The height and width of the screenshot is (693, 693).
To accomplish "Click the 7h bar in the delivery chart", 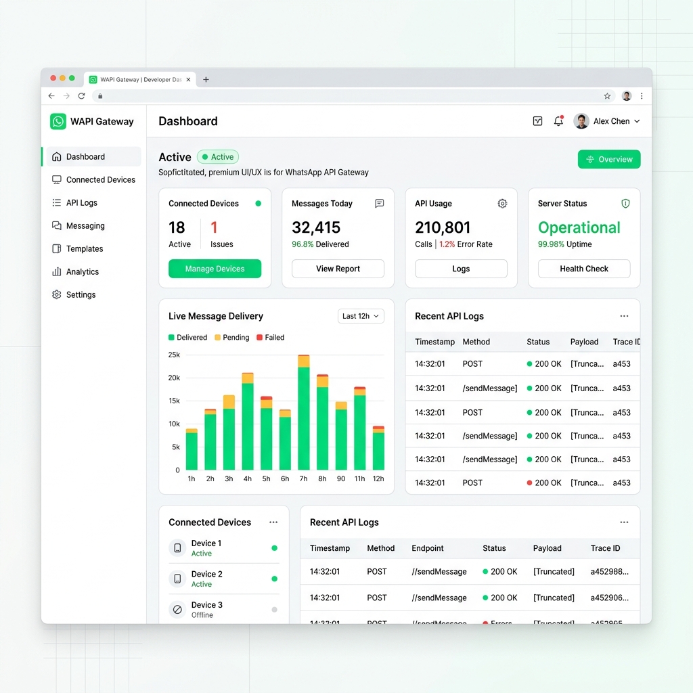I will [304, 412].
